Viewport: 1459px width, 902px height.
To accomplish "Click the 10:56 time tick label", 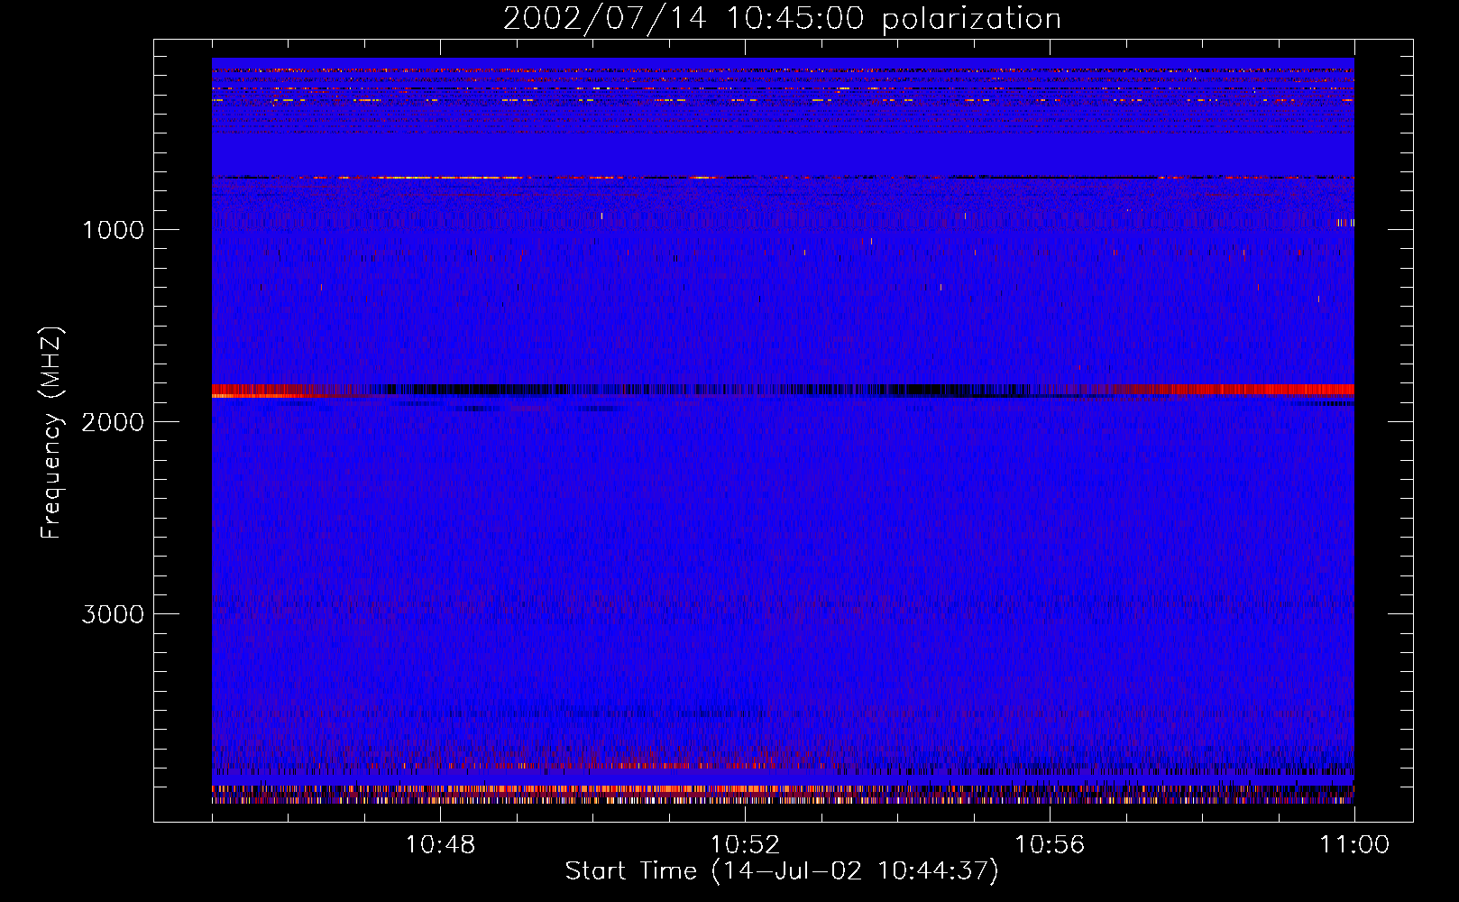I will [x=1050, y=845].
